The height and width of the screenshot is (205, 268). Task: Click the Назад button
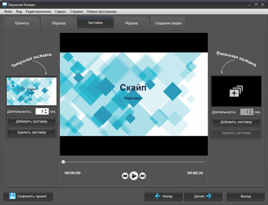tap(164, 196)
